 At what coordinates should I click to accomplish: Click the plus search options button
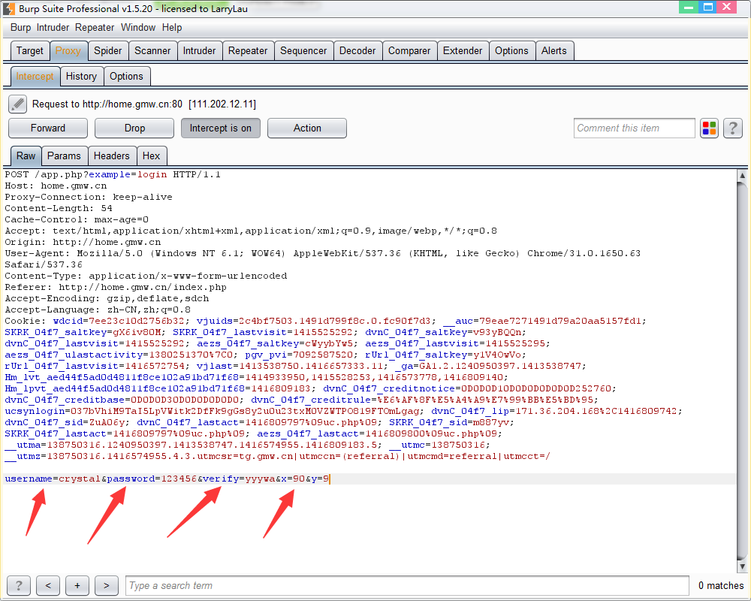(x=77, y=586)
